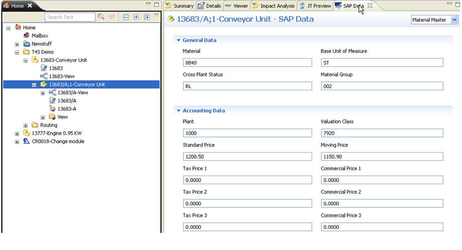462x250 pixels.
Task: Click the 13683/A-View BOM view revision icon
Action: click(x=52, y=92)
